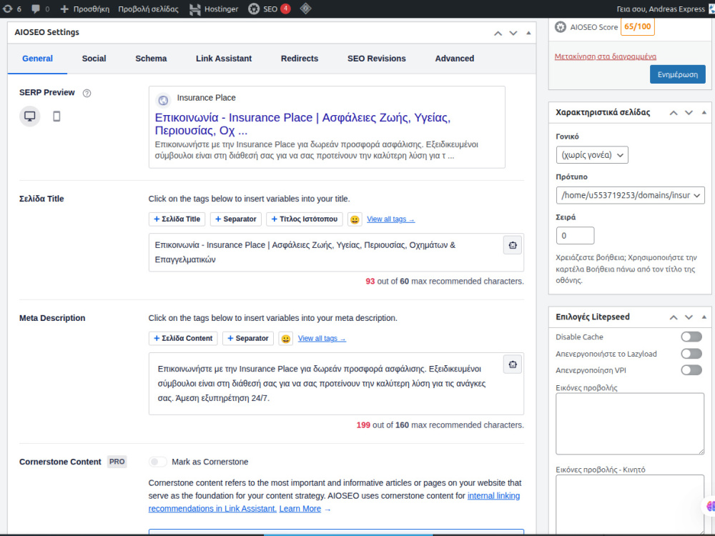Screen dimensions: 715x536
Task: Click the Εικόνες προβολής textarea
Action: point(630,424)
